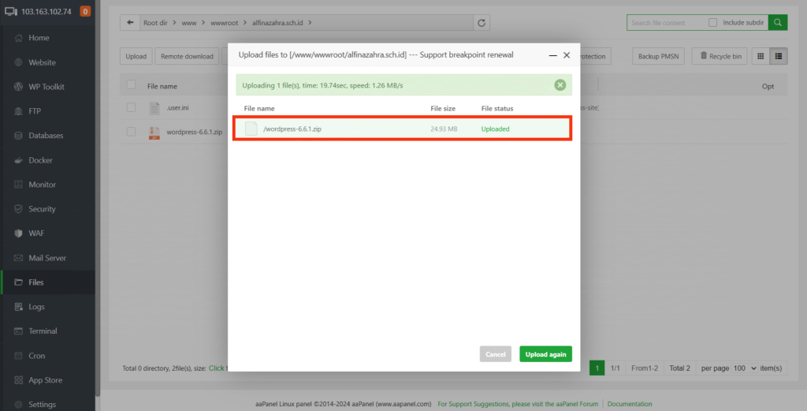
Task: Switch to list view icon
Action: 779,56
